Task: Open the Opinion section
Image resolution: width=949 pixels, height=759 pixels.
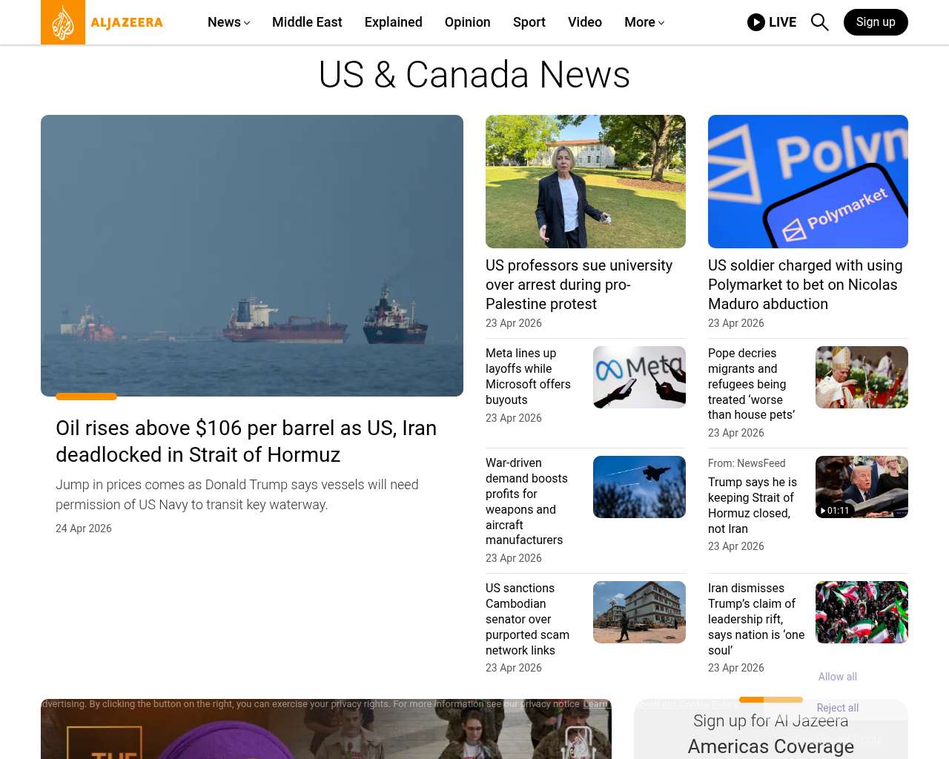Action: (468, 22)
